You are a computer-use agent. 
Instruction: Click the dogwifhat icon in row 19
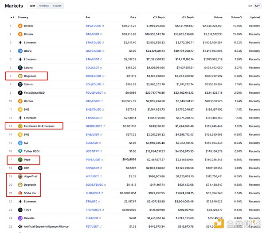tap(20, 176)
